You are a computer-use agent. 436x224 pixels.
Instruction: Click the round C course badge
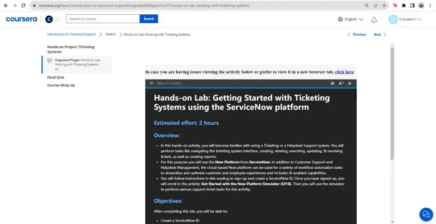(49, 19)
